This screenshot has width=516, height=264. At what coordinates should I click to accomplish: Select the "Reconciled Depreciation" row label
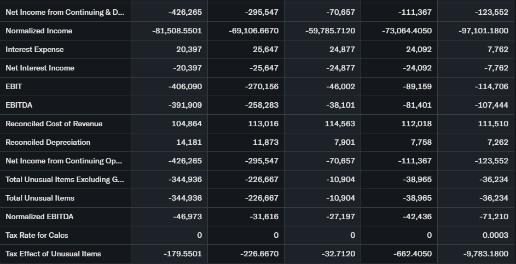tap(48, 142)
